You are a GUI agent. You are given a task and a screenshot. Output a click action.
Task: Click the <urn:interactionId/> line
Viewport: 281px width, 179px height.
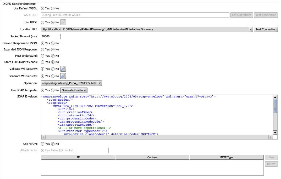click(x=76, y=115)
